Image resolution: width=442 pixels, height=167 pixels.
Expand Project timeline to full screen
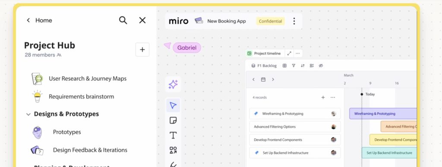[289, 54]
